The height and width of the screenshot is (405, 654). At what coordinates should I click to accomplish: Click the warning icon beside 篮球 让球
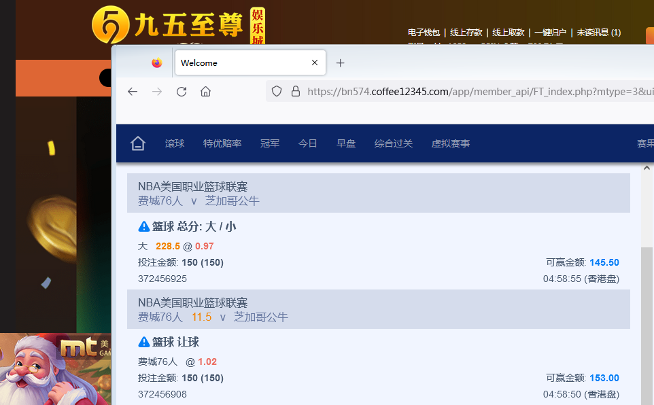(x=144, y=342)
